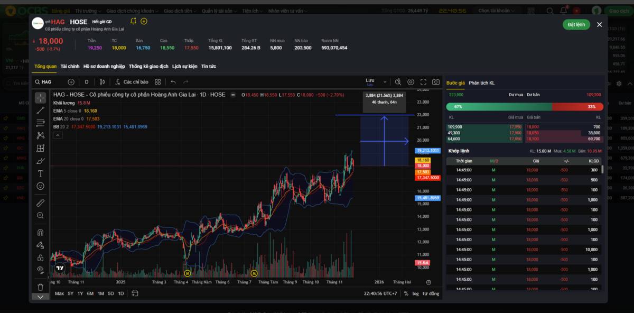Image resolution: width=634 pixels, height=313 pixels.
Task: Pick the text annotation tool
Action: point(41,173)
